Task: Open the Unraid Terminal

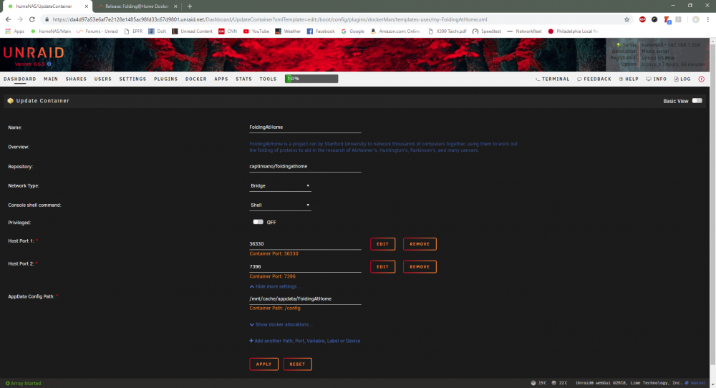Action: point(552,79)
